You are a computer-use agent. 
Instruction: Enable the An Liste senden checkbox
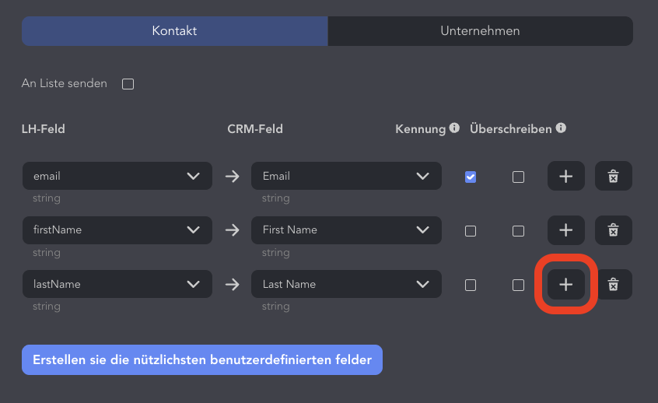point(128,84)
